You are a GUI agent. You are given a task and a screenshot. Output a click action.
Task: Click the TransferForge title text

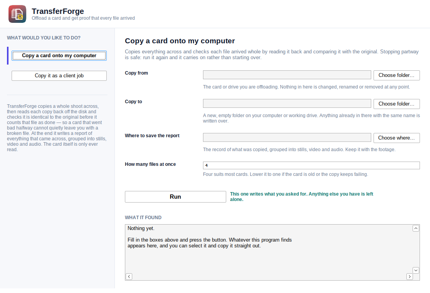pyautogui.click(x=58, y=11)
